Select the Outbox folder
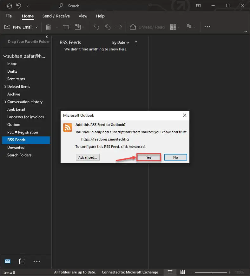 click(14, 125)
